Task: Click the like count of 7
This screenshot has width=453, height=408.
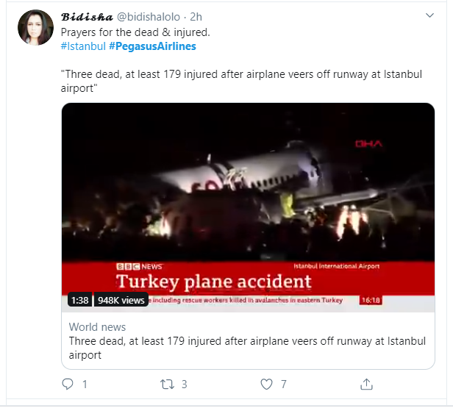Action: pyautogui.click(x=283, y=384)
